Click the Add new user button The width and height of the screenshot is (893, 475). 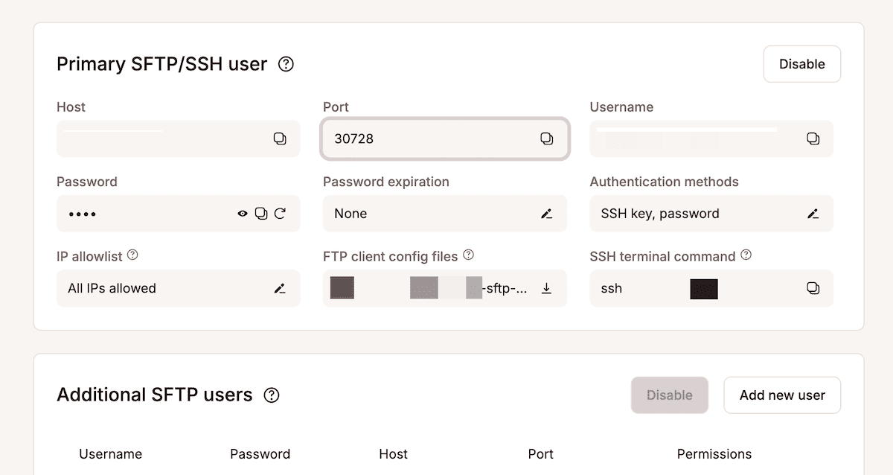[782, 395]
